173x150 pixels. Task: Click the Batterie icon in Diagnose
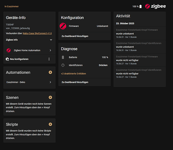tap(63, 57)
